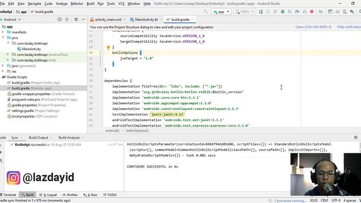Click the UTF-8 encoding in status bar
Image resolution: width=361 pixels, height=203 pixels.
336,201
